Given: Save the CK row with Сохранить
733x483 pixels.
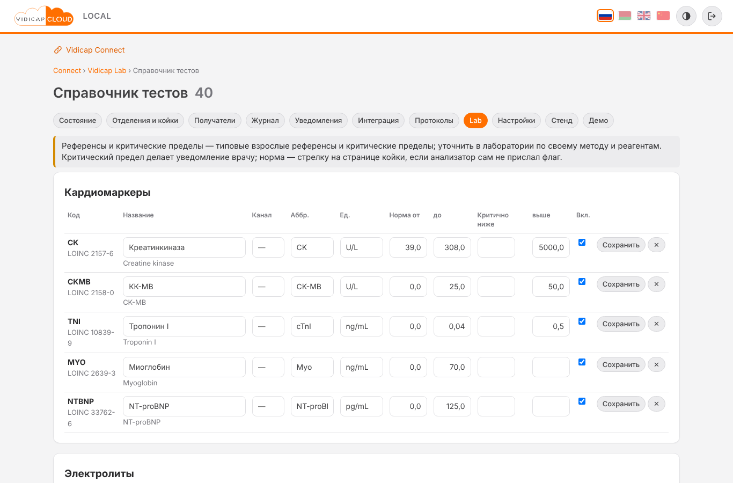Looking at the screenshot, I should (x=621, y=245).
